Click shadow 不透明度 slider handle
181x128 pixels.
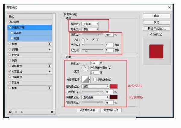(98, 103)
